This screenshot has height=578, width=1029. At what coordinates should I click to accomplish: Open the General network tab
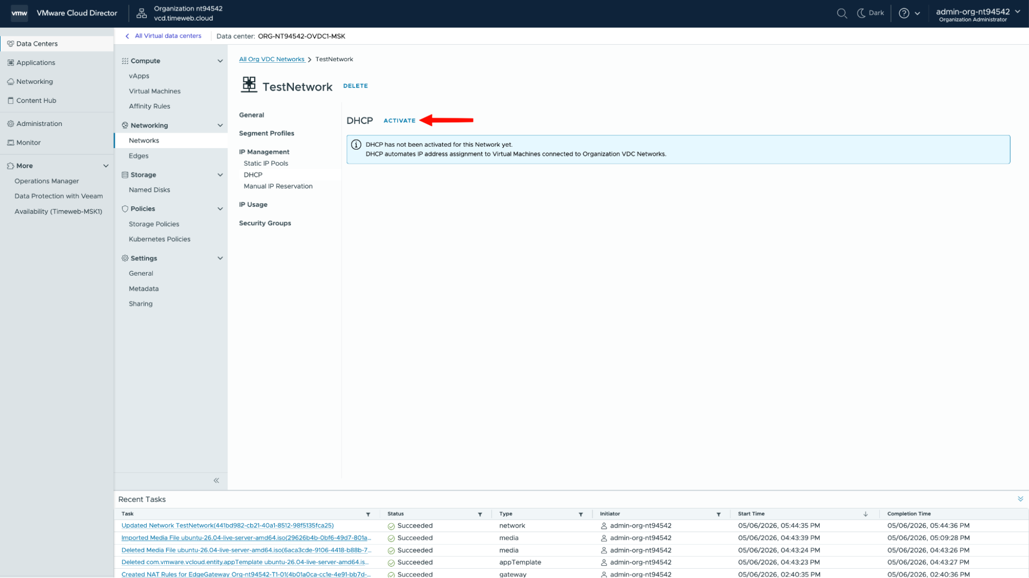pyautogui.click(x=251, y=115)
